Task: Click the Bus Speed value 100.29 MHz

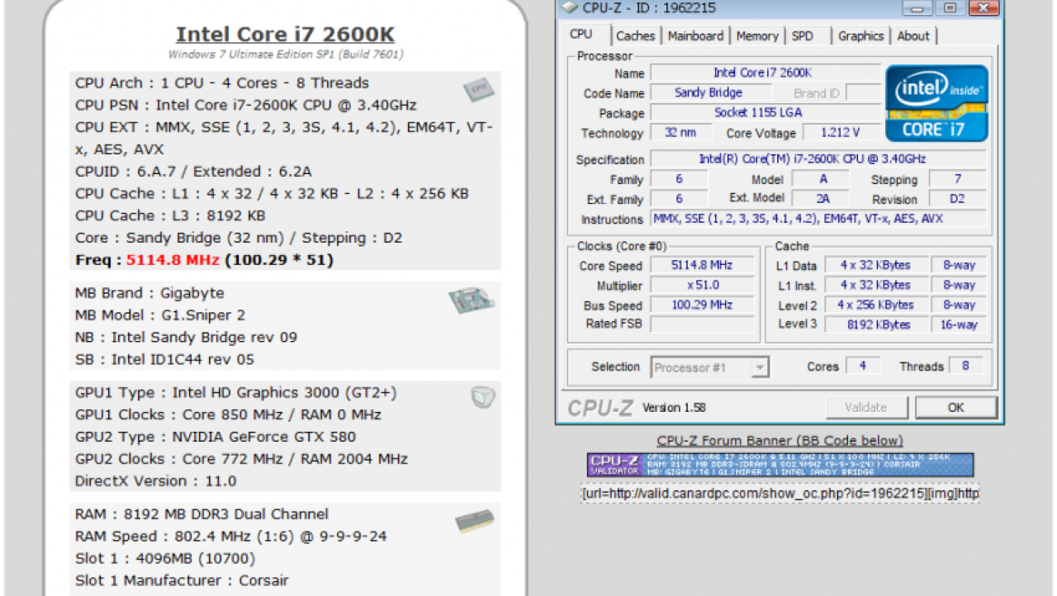Action: click(x=702, y=305)
